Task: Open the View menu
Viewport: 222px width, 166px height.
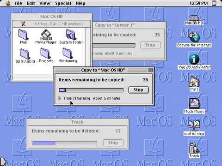Action: 45,3
